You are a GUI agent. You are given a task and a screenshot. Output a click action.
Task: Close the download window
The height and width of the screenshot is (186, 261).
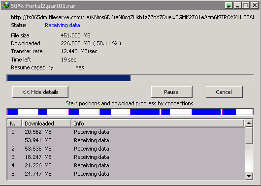click(x=255, y=5)
